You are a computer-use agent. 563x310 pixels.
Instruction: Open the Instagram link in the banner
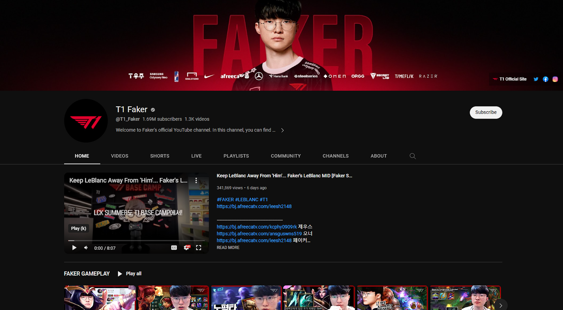(555, 79)
